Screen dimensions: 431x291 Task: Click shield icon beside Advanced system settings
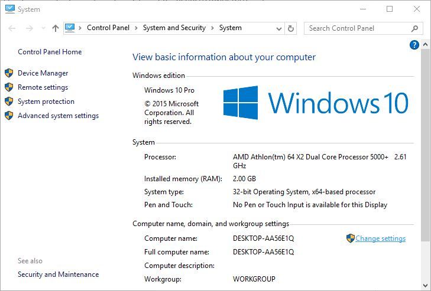click(9, 116)
